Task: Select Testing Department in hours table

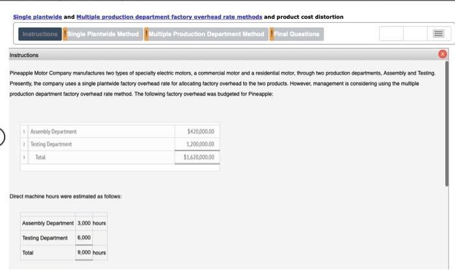Action: click(x=45, y=238)
